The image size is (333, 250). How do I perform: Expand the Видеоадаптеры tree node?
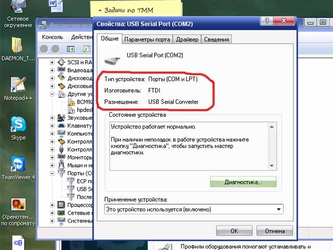coord(52,70)
